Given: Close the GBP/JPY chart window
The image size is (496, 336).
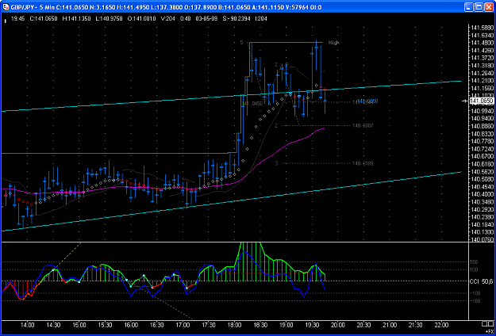Looking at the screenshot, I should click(x=488, y=7).
